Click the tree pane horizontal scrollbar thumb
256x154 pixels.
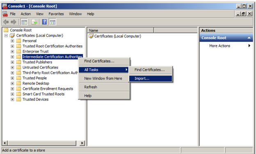pos(42,143)
